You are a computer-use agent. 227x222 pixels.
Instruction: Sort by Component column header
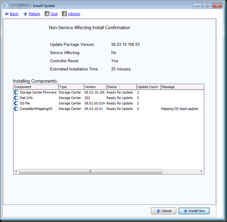pos(36,87)
